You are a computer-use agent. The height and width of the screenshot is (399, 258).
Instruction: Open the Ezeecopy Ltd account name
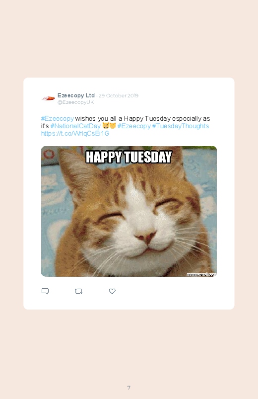[76, 95]
